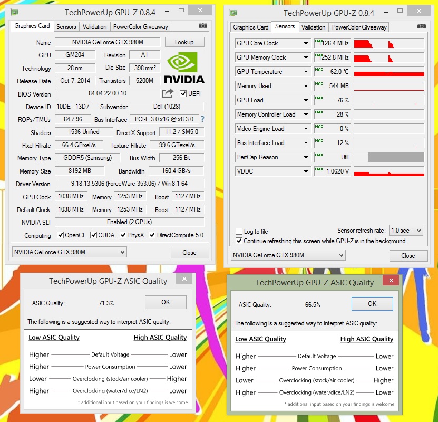Screen dimensions: 438x422
Task: Click the NVIDIA SLI Enabled field
Action: point(130,222)
